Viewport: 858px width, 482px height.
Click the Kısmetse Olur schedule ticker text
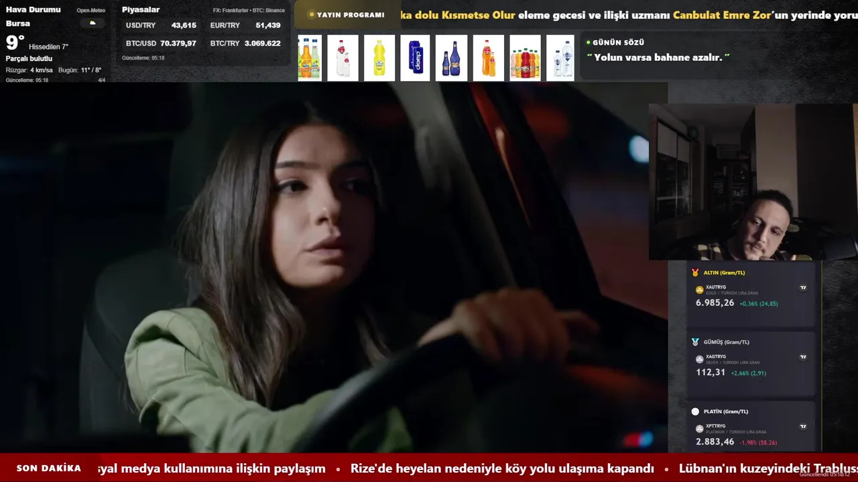pos(479,15)
